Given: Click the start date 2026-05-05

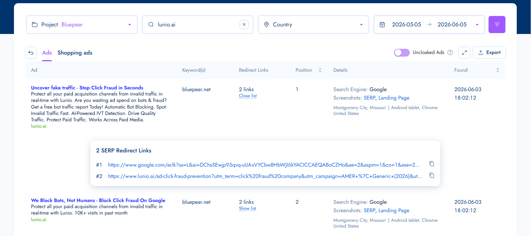Looking at the screenshot, I should point(406,24).
